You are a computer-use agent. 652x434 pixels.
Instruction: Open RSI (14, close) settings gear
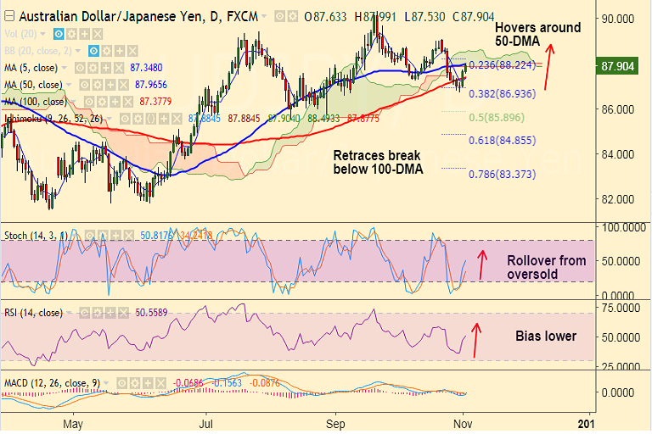[x=98, y=313]
